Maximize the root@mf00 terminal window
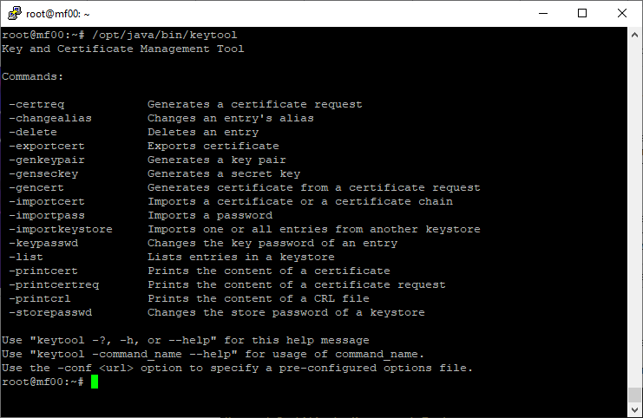Screen dimensions: 643x418 582,13
